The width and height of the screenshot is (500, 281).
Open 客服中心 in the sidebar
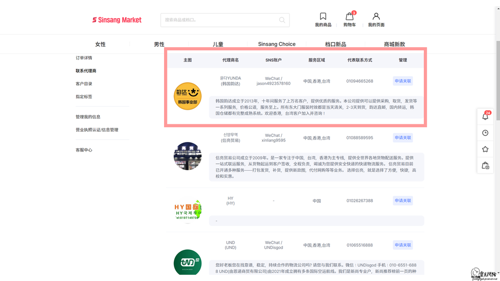84,150
